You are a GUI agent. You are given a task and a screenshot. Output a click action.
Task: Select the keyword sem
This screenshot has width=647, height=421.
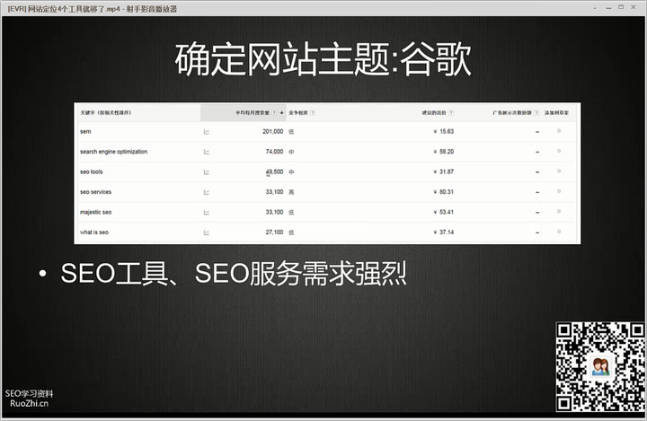85,132
